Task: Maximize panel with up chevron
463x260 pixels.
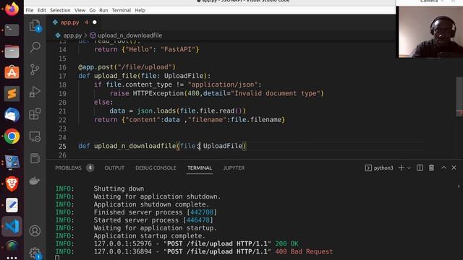Action: tap(443, 168)
